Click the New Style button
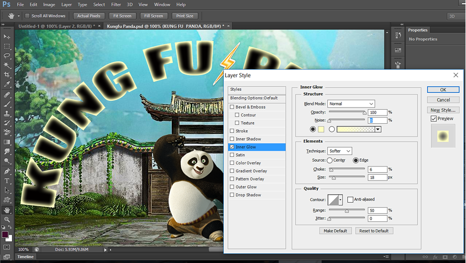The image size is (466, 263). (x=443, y=110)
